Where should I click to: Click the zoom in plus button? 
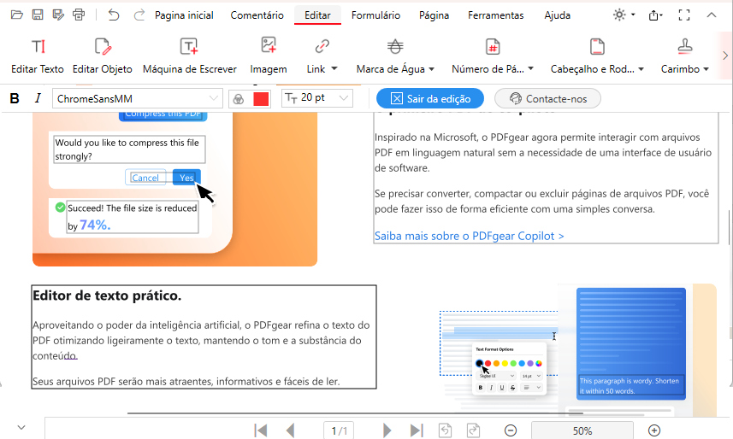(x=654, y=430)
